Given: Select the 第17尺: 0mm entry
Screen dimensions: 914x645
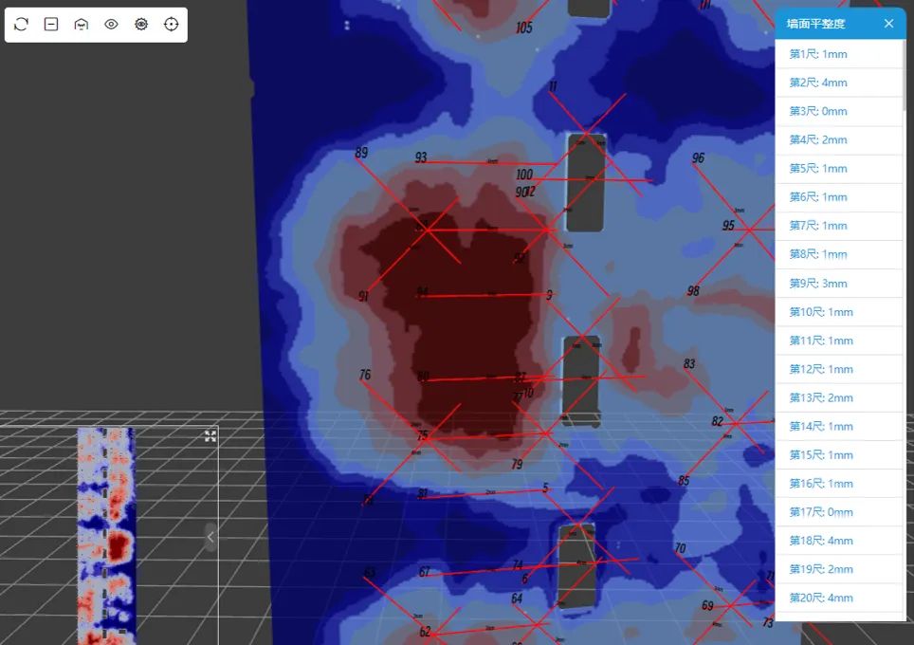Looking at the screenshot, I should (820, 512).
